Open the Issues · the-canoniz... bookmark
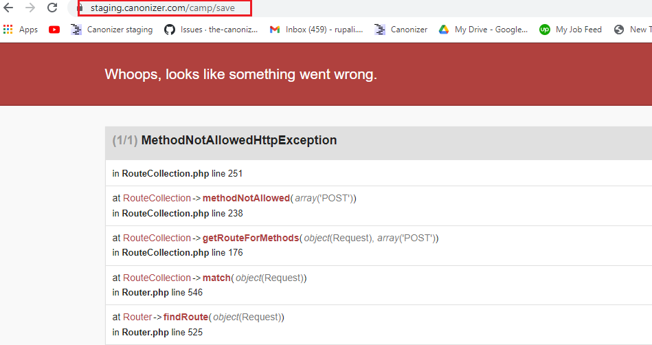 [219, 30]
